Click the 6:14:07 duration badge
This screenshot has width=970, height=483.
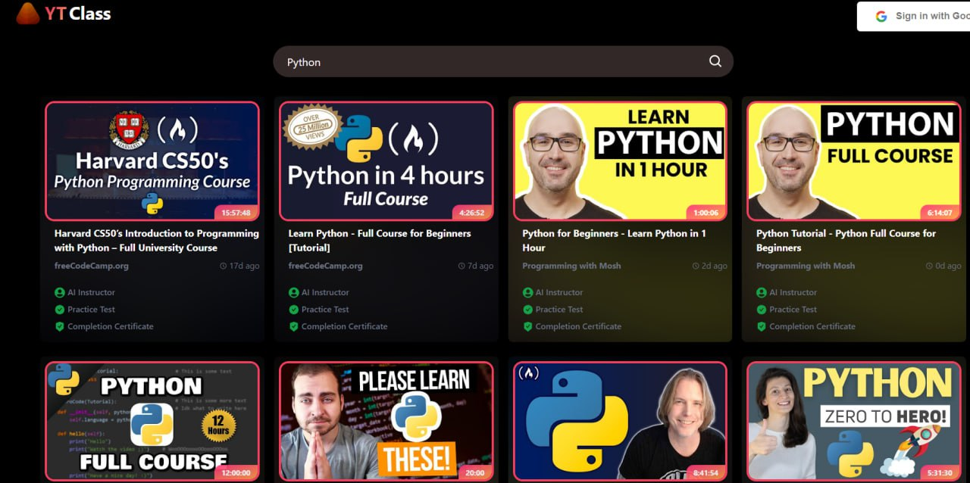point(940,213)
